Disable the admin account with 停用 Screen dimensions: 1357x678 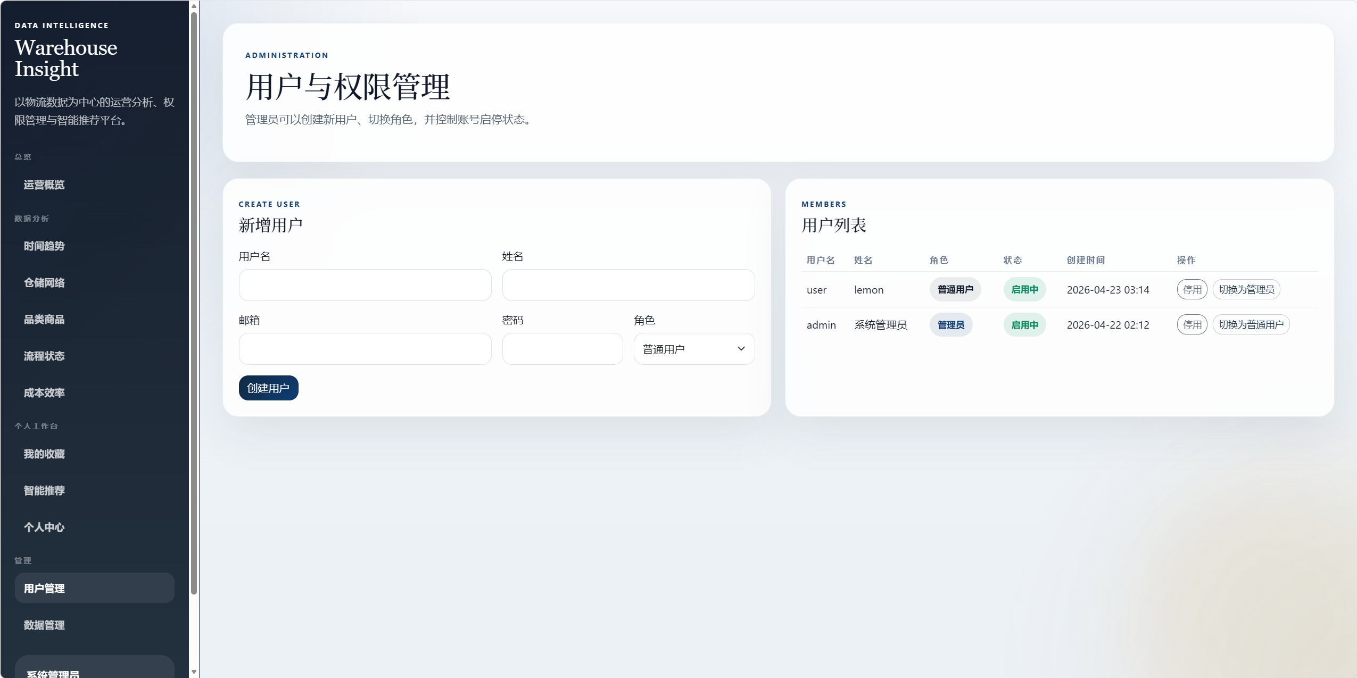point(1191,325)
